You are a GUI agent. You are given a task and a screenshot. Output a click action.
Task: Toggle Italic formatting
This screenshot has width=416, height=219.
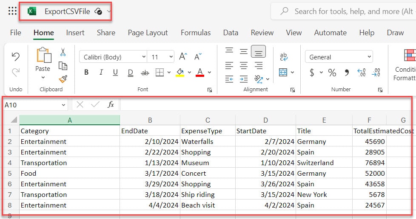click(x=101, y=72)
